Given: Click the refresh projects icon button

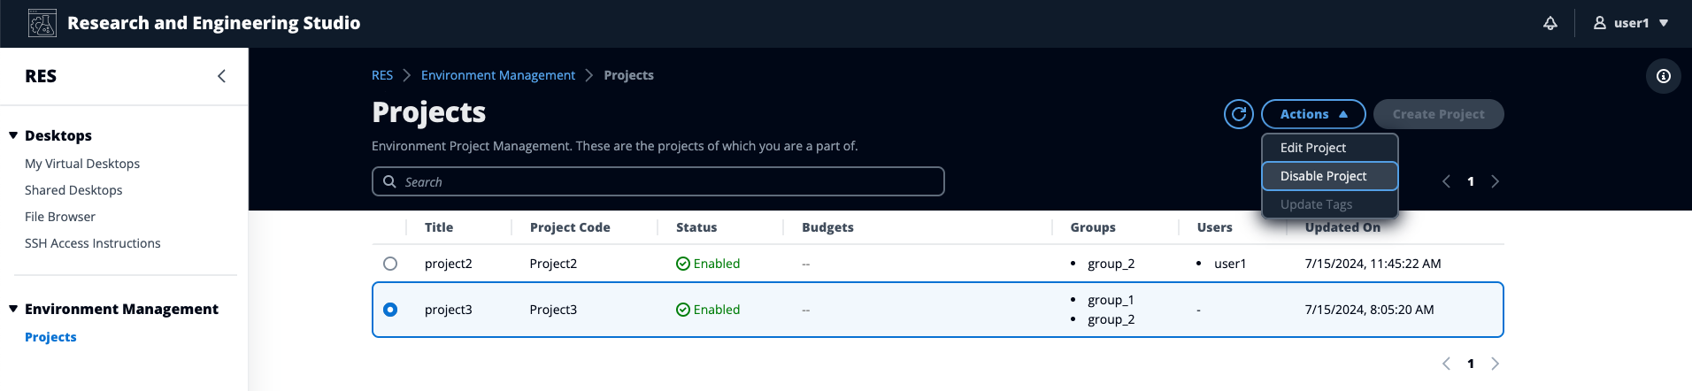Looking at the screenshot, I should pos(1239,114).
